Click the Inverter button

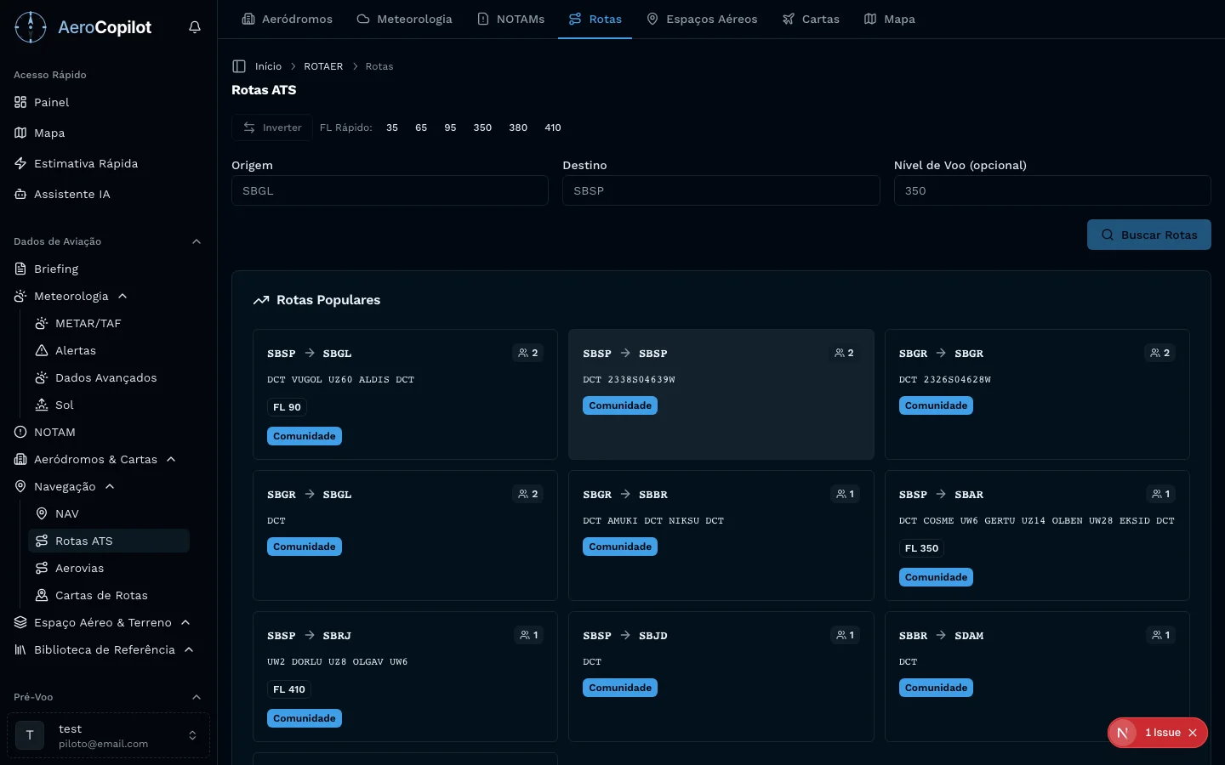click(272, 127)
